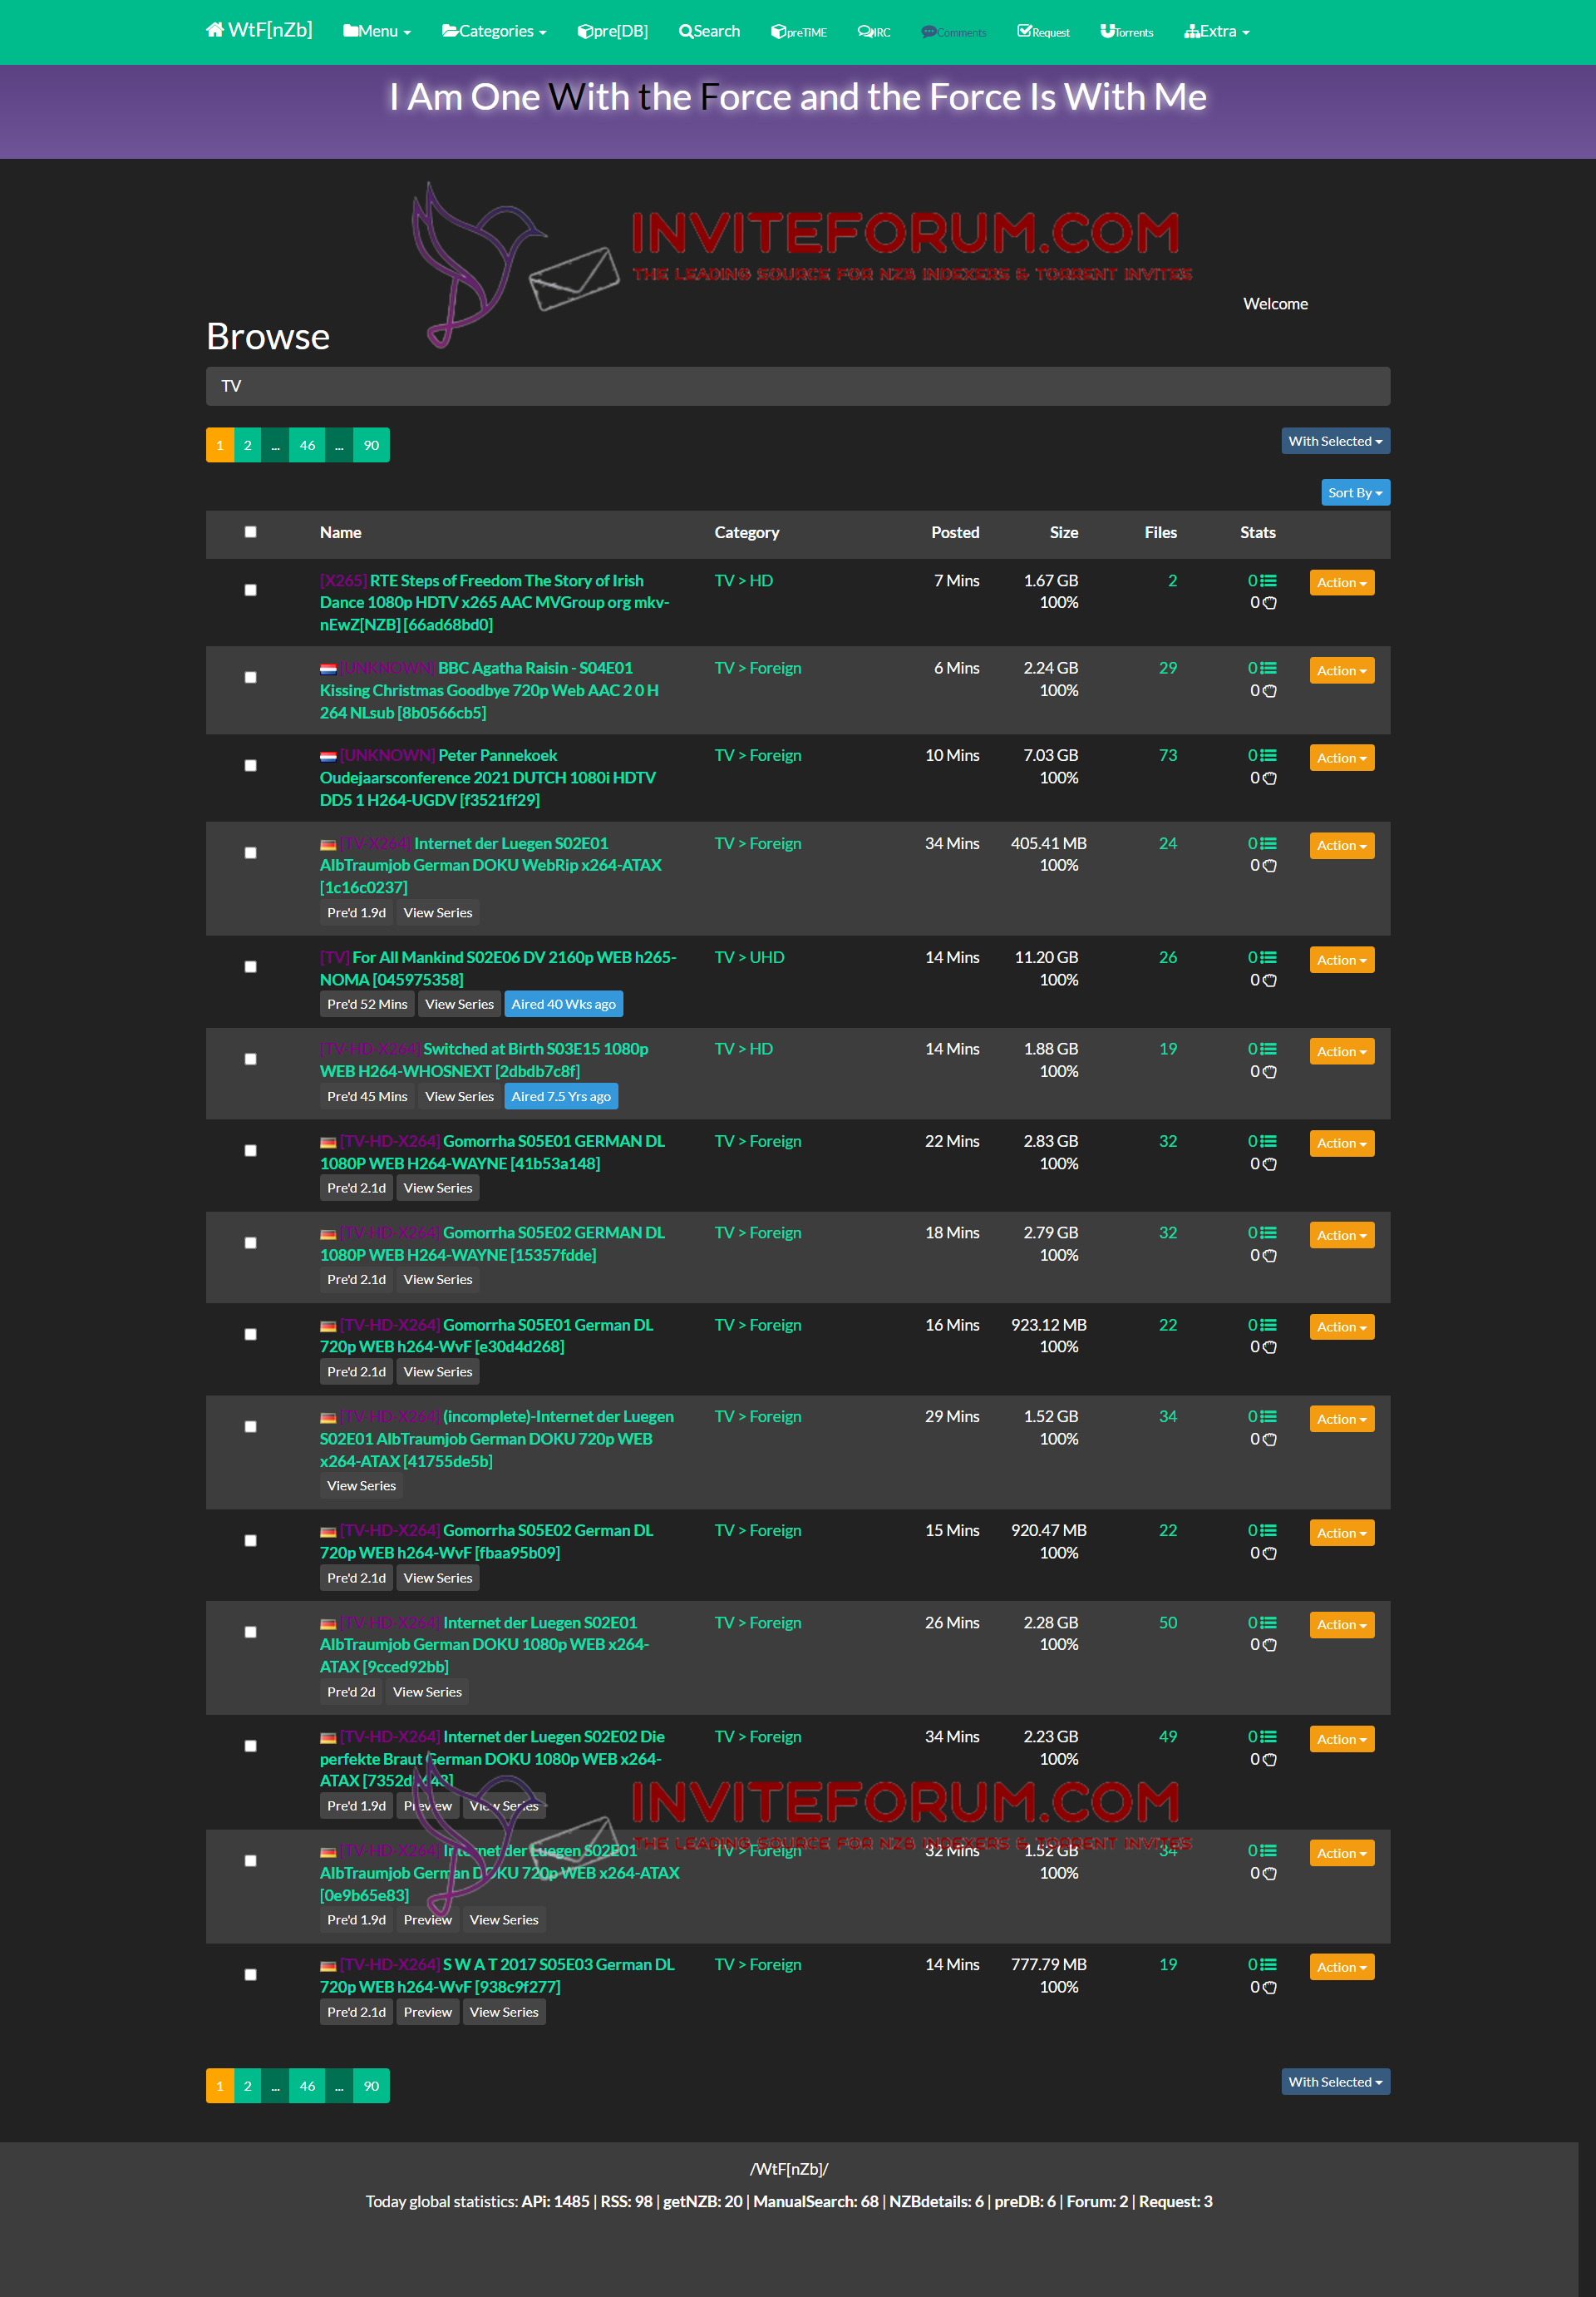Viewport: 1596px width, 2297px height.
Task: Check the Gomorrha S05E01 1080P row checkbox
Action: click(x=251, y=1150)
